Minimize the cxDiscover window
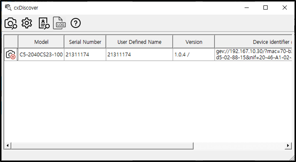 pyautogui.click(x=246, y=7)
